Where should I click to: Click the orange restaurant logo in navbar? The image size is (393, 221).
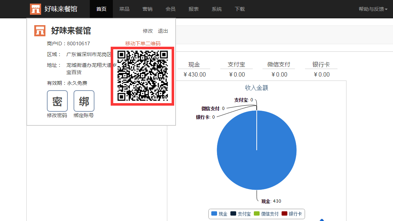[x=35, y=9]
